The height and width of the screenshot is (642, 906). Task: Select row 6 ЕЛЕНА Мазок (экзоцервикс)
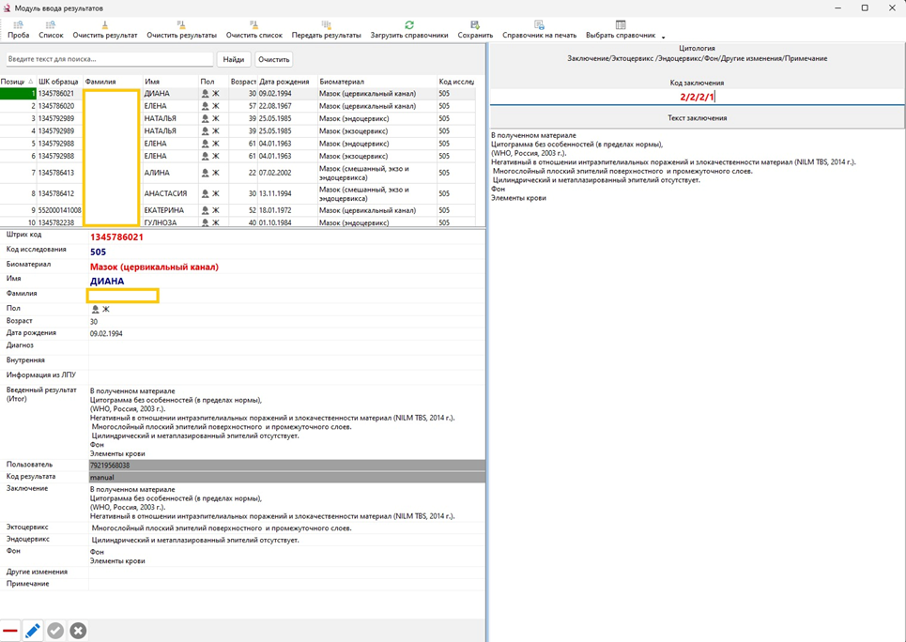click(x=238, y=156)
